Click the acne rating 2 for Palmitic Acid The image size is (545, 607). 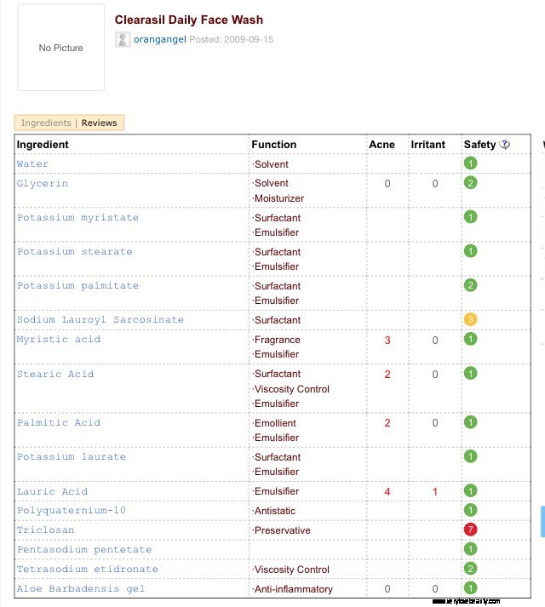387,423
